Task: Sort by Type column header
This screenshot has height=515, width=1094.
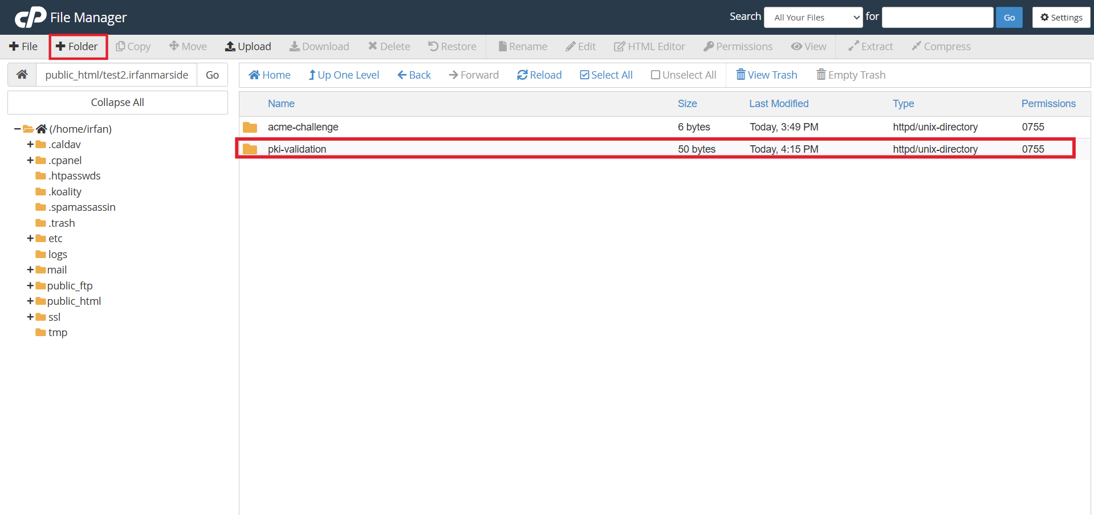Action: tap(903, 104)
